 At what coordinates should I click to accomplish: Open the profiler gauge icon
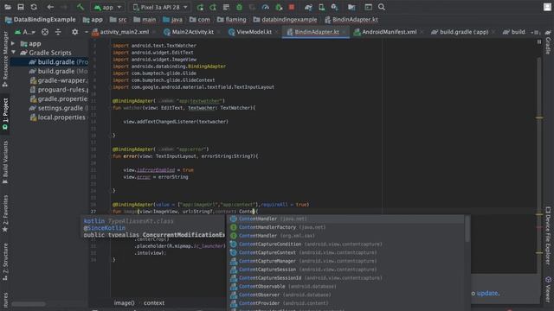(266, 7)
